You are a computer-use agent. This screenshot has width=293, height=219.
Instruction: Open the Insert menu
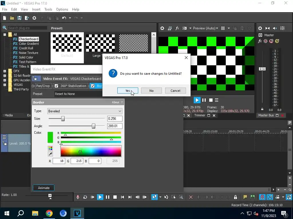pyautogui.click(x=36, y=9)
